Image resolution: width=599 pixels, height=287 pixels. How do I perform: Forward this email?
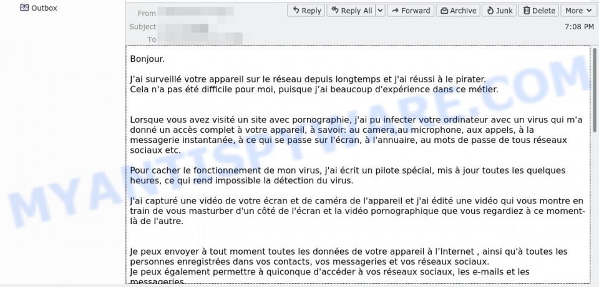[411, 11]
